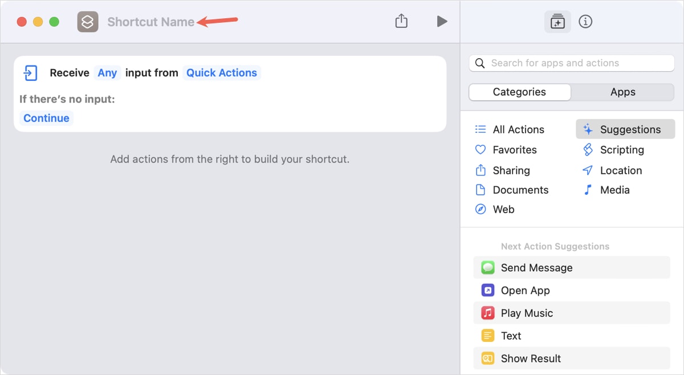The image size is (684, 375).
Task: Switch to the Apps tab
Action: pos(622,92)
